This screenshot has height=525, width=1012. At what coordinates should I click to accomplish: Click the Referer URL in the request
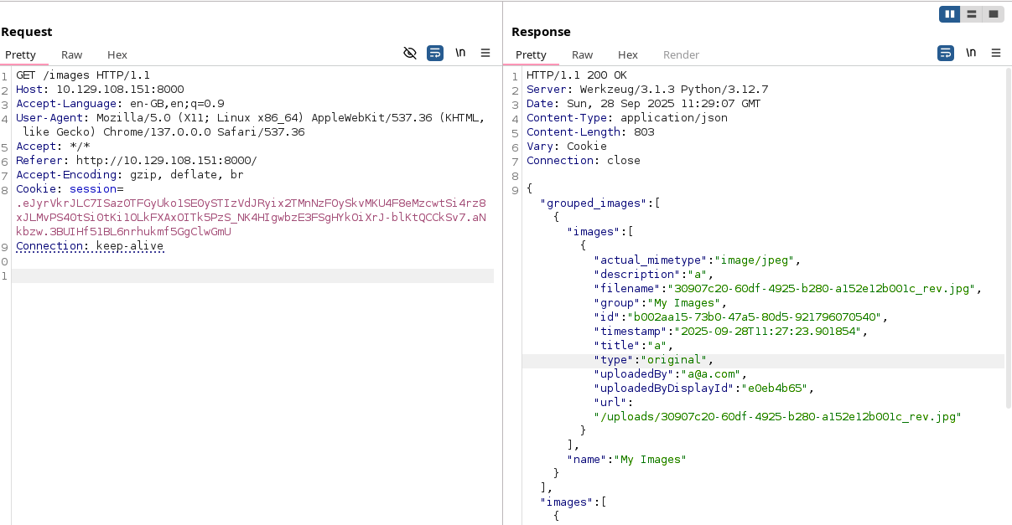pyautogui.click(x=166, y=160)
